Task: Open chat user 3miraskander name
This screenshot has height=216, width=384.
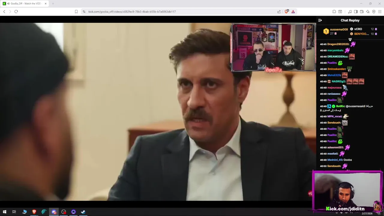Action: point(337,69)
